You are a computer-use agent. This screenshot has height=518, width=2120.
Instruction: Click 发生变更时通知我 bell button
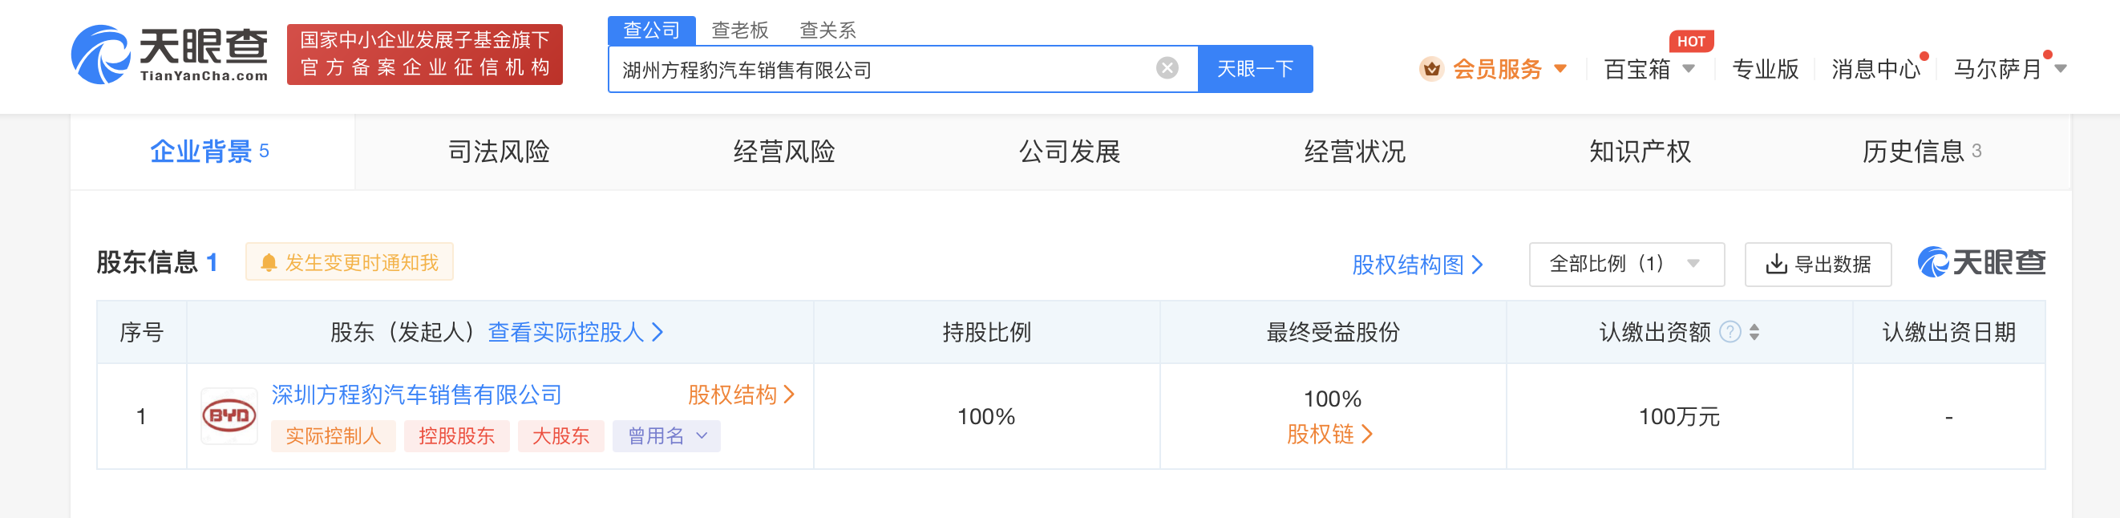tap(350, 263)
